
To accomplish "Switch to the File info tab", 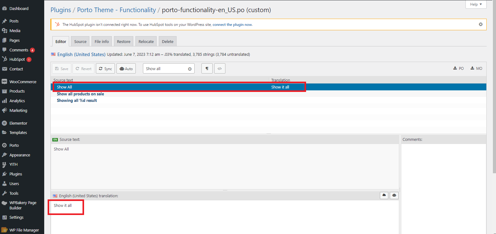I will 102,41.
